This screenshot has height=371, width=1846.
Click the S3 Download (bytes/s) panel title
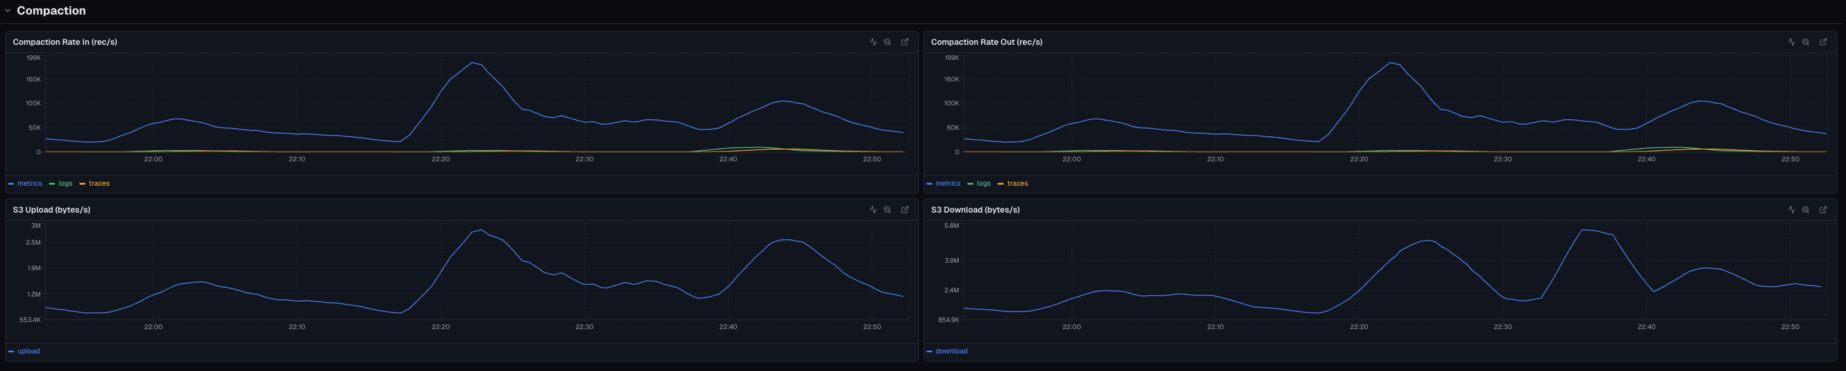tap(976, 210)
